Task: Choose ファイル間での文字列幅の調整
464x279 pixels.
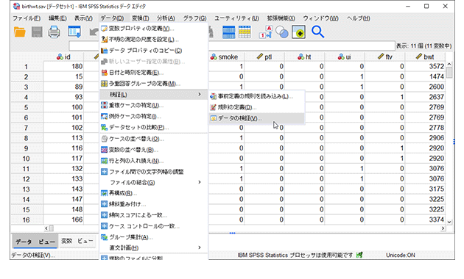Action: coord(153,172)
